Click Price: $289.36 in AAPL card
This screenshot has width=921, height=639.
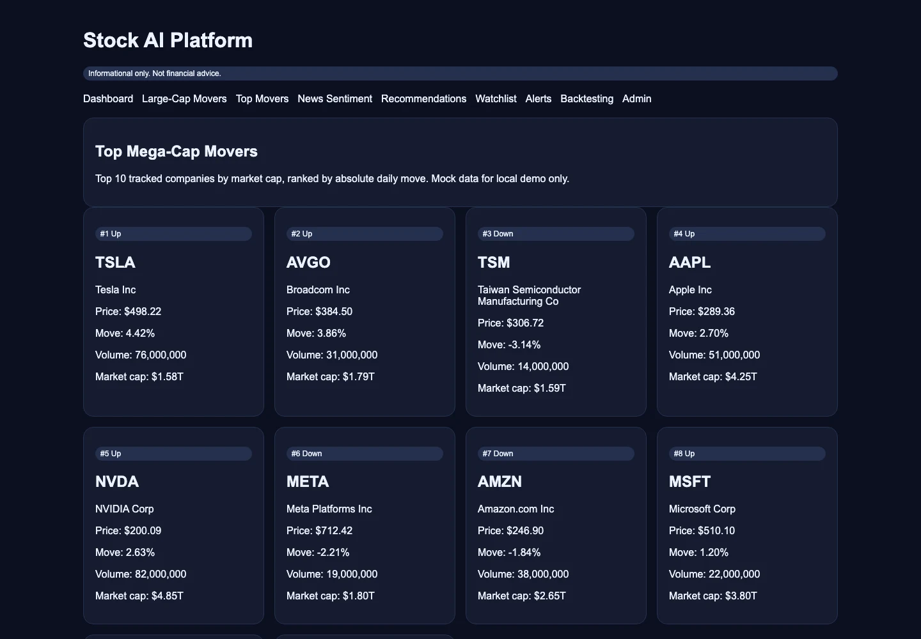coord(702,312)
